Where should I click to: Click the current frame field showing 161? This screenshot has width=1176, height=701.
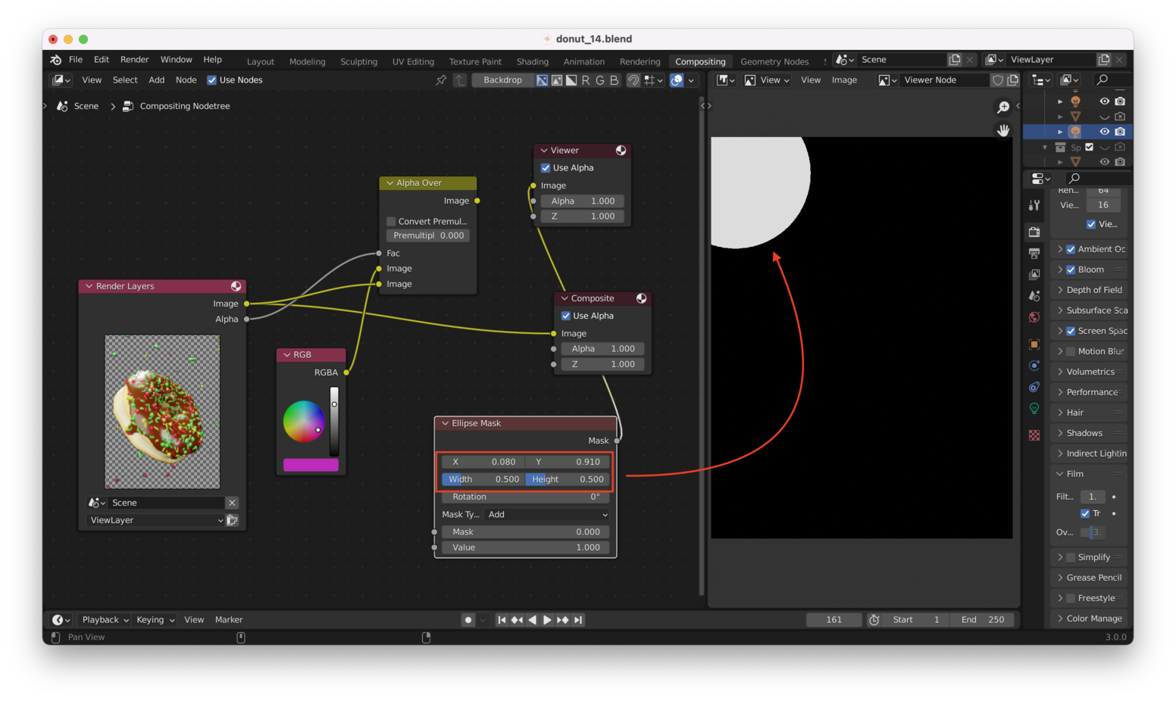[834, 619]
